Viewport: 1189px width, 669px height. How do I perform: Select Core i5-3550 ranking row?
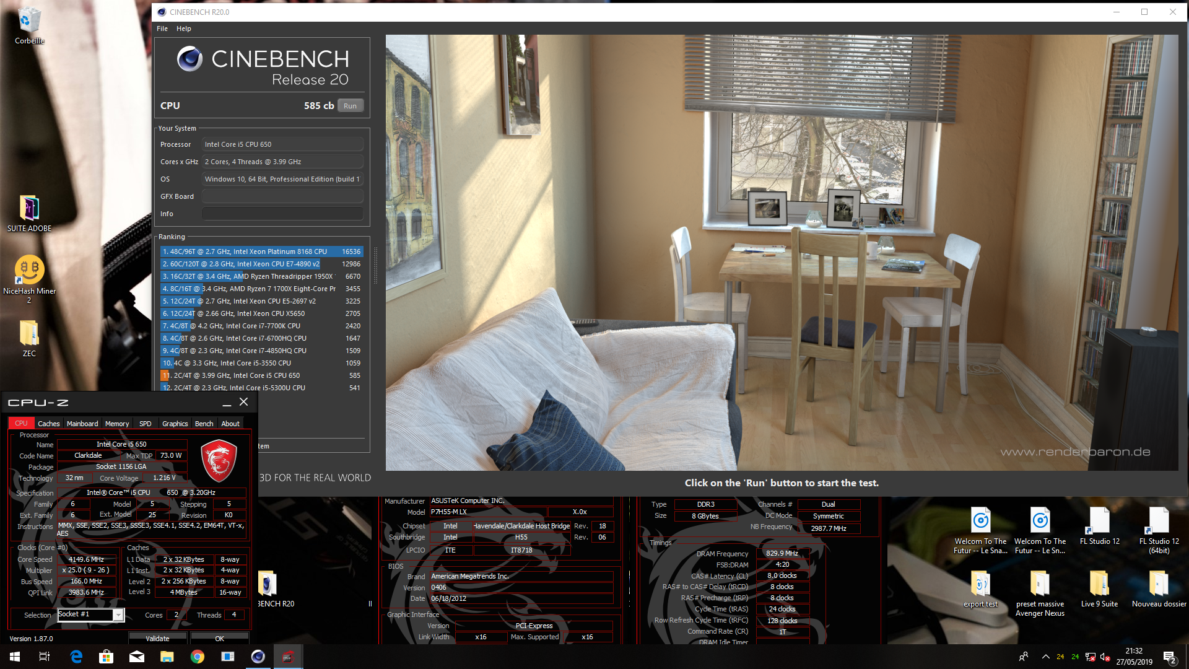pos(261,363)
